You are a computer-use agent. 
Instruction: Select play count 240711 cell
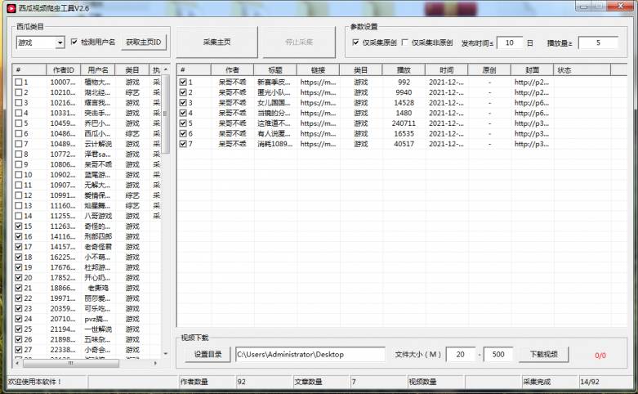click(x=404, y=123)
